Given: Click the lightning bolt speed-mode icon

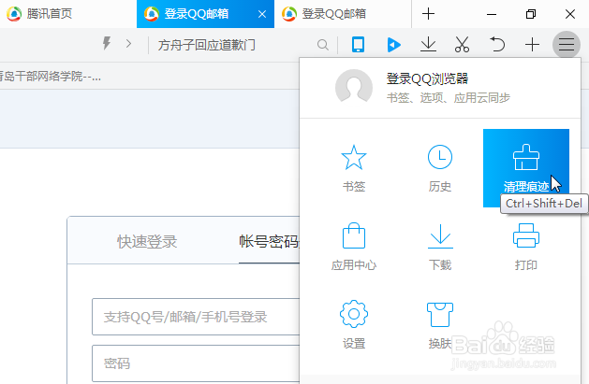Looking at the screenshot, I should 107,44.
